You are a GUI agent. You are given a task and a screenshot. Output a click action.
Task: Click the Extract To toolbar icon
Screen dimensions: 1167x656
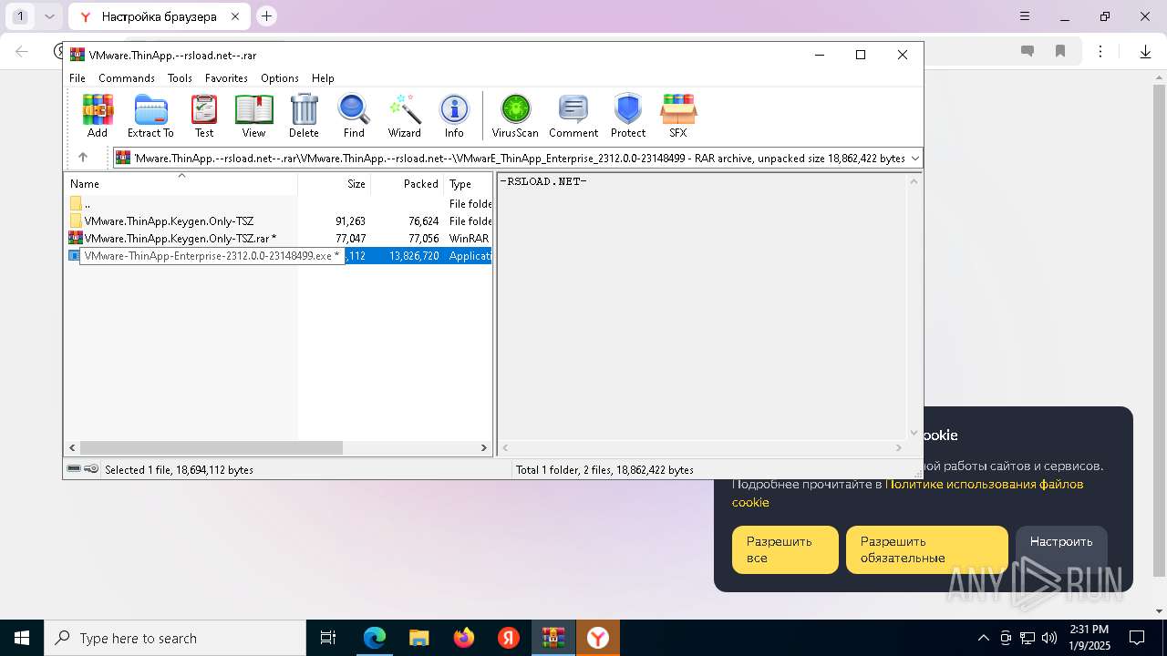point(150,116)
